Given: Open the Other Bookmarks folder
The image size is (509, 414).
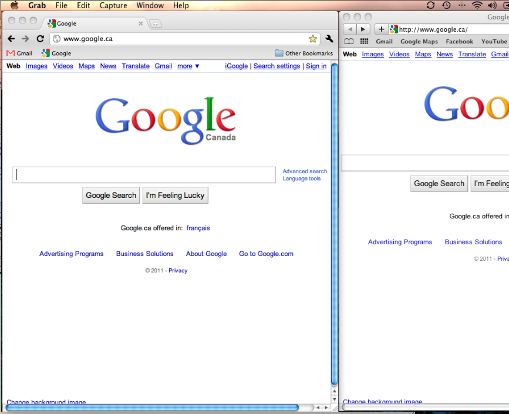Looking at the screenshot, I should (x=304, y=53).
